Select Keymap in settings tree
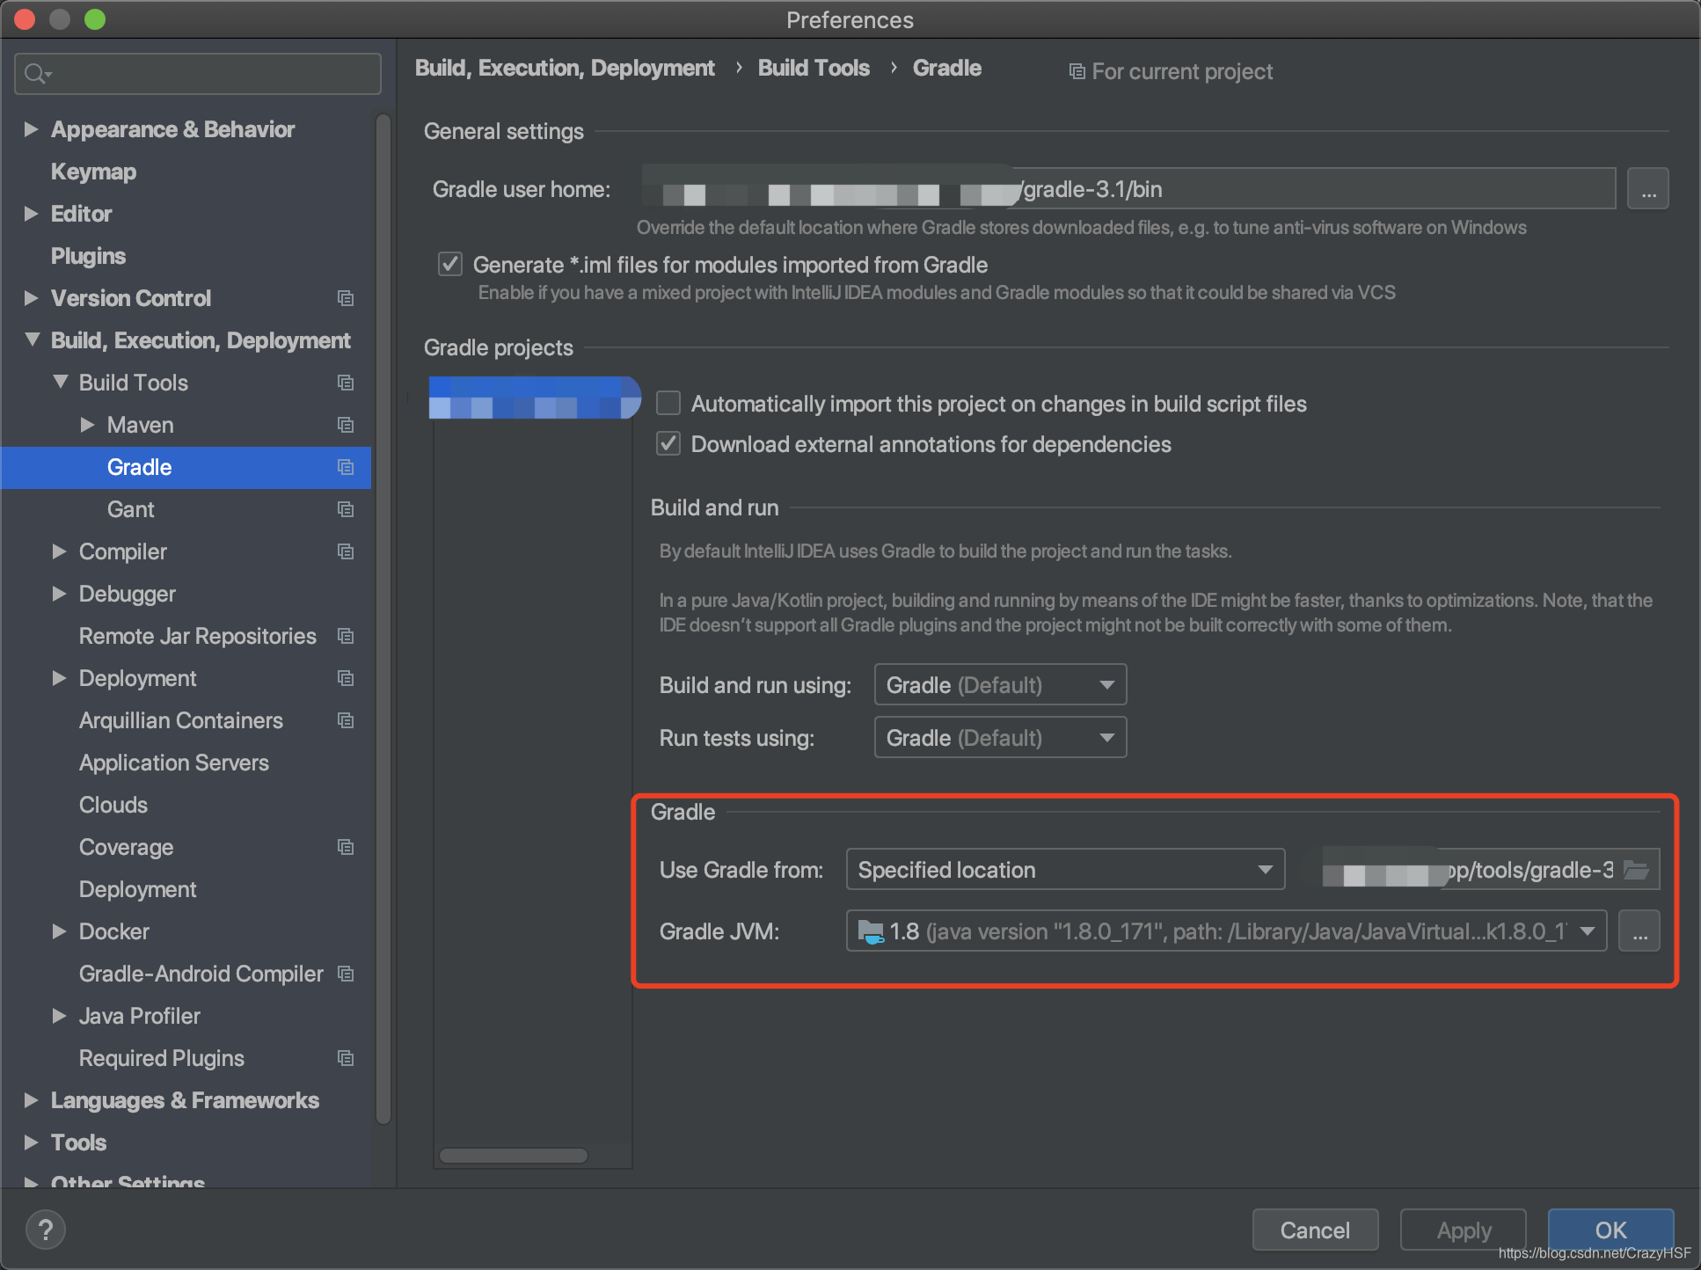The width and height of the screenshot is (1701, 1270). click(93, 172)
